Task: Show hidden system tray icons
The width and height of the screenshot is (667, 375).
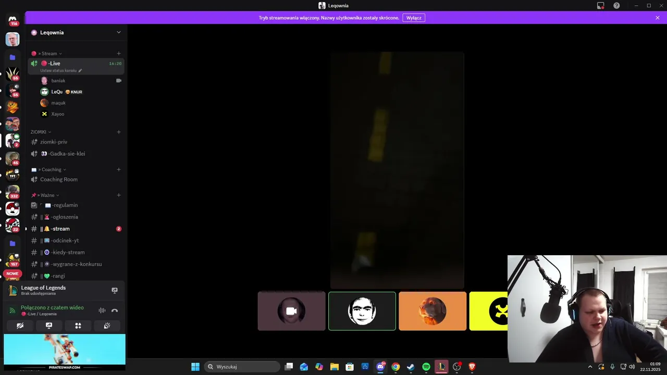Action: (590, 367)
